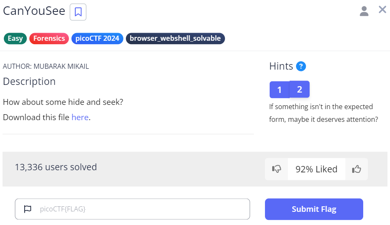The width and height of the screenshot is (390, 225).
Task: Show hint number 1
Action: (x=279, y=90)
